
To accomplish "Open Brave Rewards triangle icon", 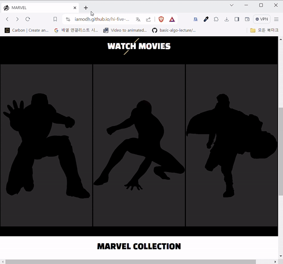I will (x=172, y=19).
